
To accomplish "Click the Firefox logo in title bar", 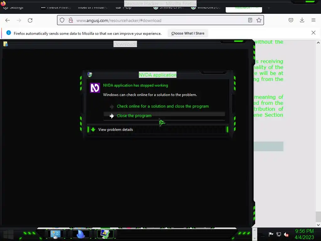I will click(3, 3).
